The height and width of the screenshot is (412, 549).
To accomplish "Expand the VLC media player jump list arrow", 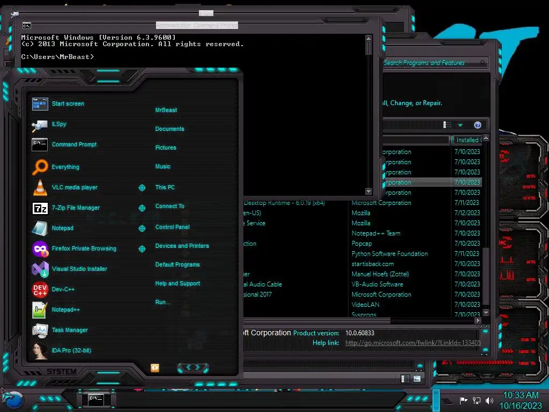I will click(x=142, y=188).
